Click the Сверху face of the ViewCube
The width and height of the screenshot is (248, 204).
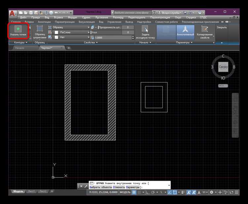(223, 67)
